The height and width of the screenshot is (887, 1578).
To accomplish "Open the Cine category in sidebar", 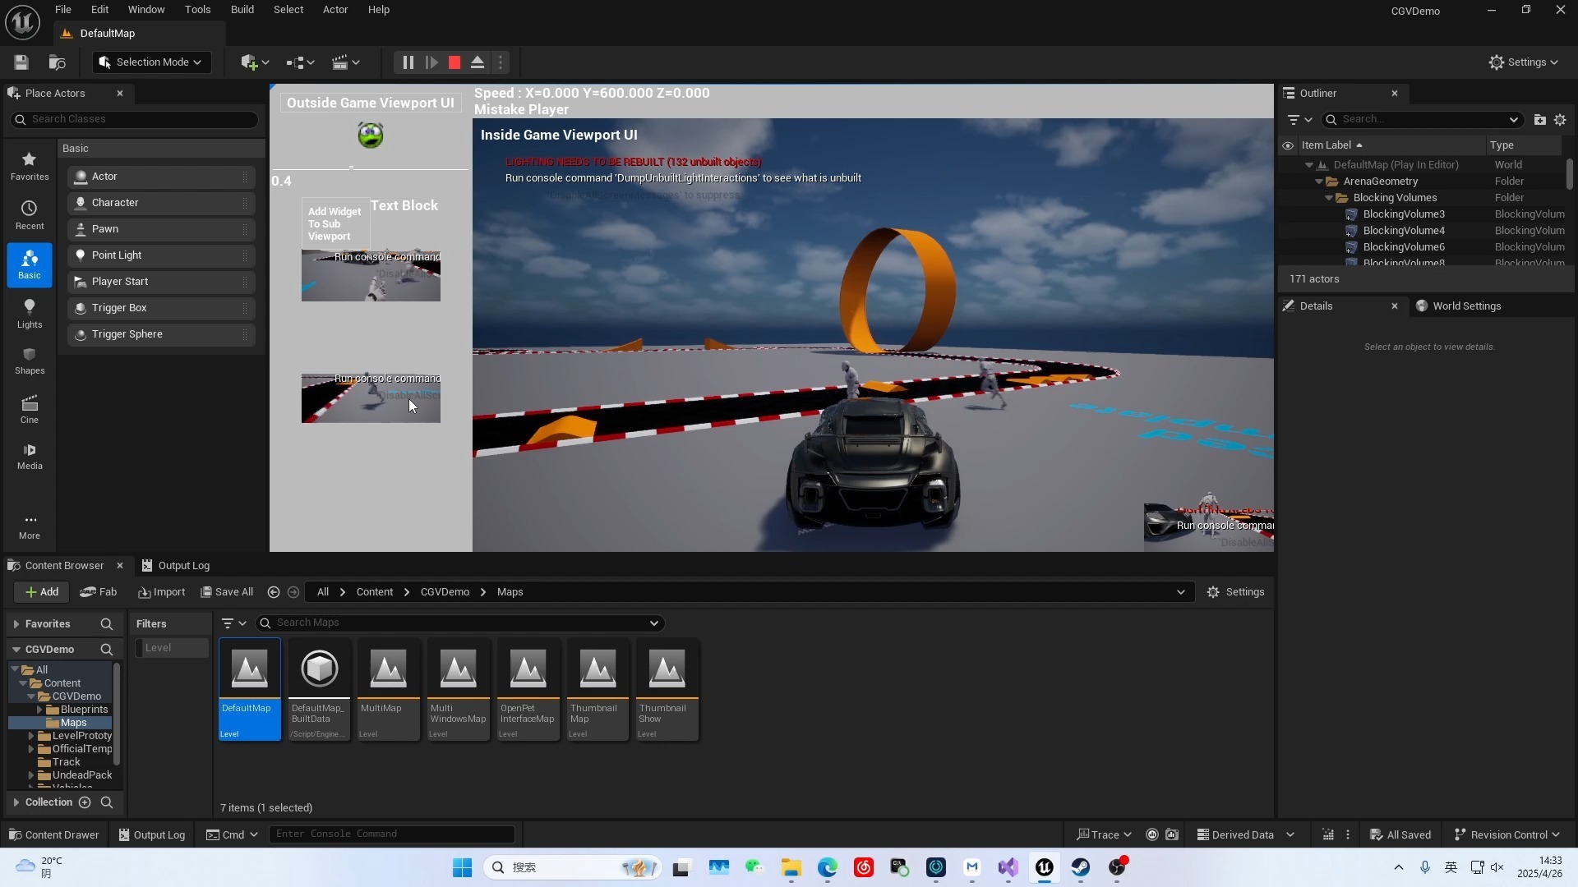I will coord(30,409).
